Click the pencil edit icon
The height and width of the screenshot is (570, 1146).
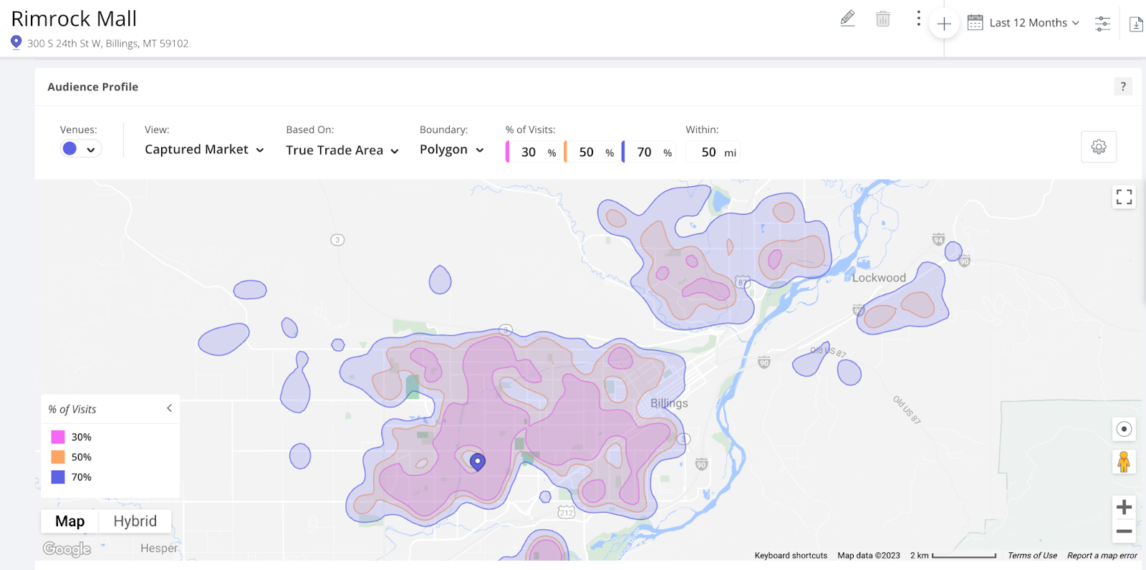click(x=847, y=19)
